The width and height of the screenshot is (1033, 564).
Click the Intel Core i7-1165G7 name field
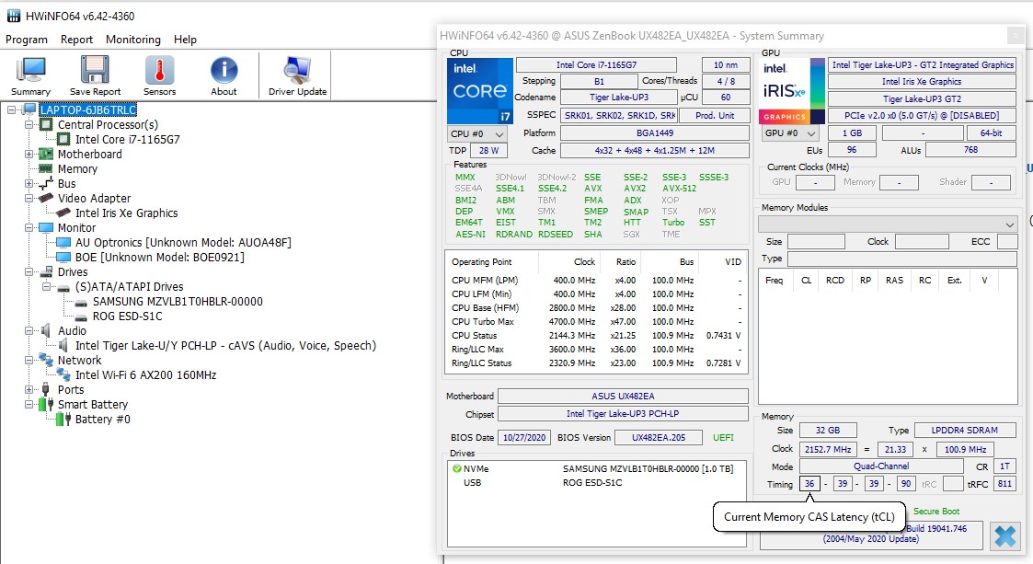pos(596,64)
